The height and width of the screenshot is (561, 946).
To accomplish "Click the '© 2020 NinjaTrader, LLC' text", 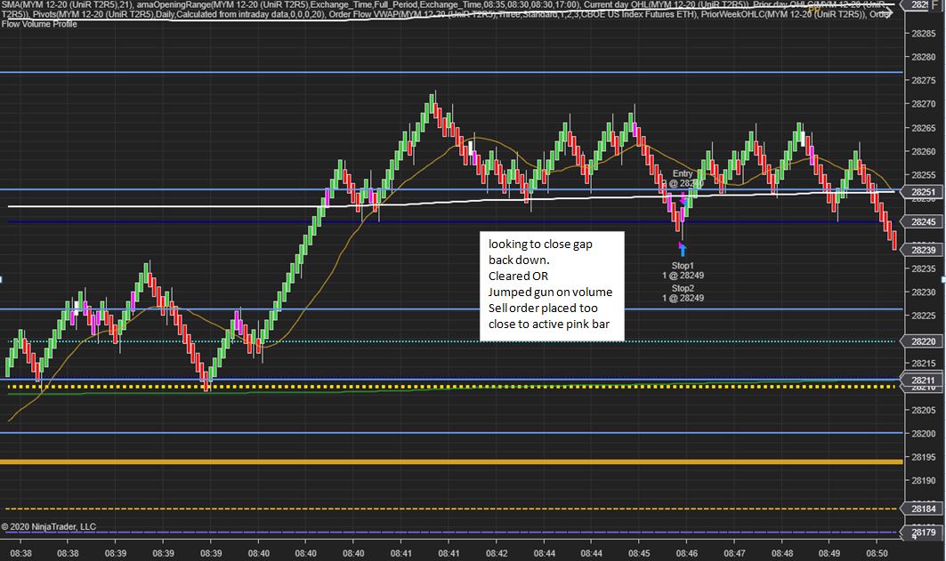I will point(49,526).
